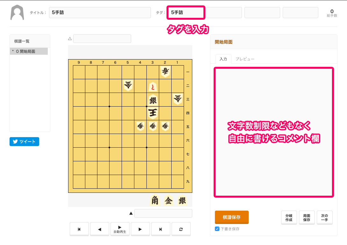Step forward one move
This screenshot has height=245, width=347.
(x=140, y=229)
